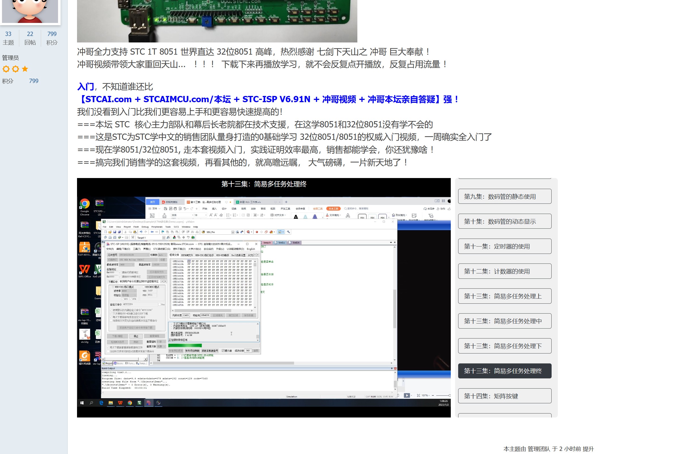Screen dimensions: 698x454
Task: Click the line starting '===本坛 STC 核心主力部队'
Action: pyautogui.click(x=255, y=124)
